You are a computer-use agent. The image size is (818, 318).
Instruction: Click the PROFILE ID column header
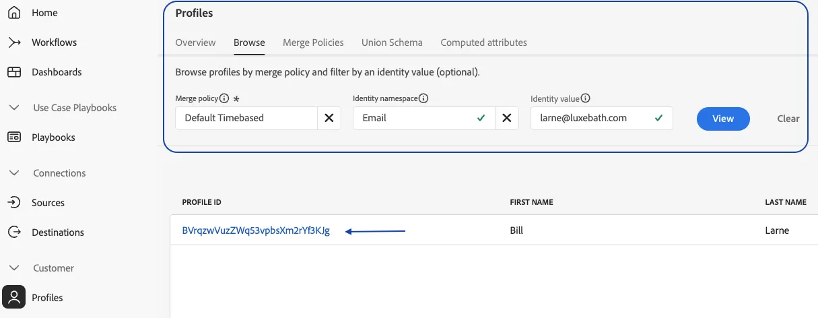(201, 202)
